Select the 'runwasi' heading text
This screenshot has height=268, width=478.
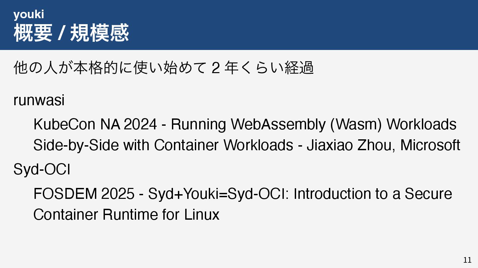[x=39, y=100]
